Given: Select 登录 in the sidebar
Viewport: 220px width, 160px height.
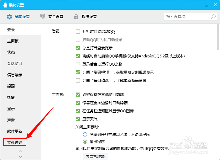Looking at the screenshot, I should click(x=21, y=29).
